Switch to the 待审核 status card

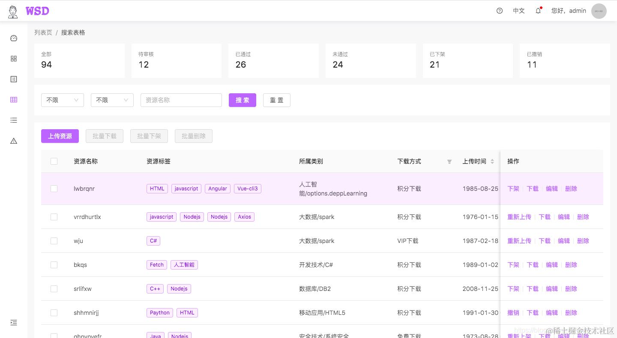tap(176, 60)
